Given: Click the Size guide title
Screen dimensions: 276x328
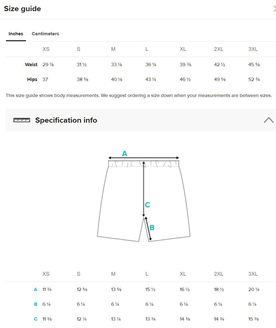Looking at the screenshot, I should tap(22, 9).
